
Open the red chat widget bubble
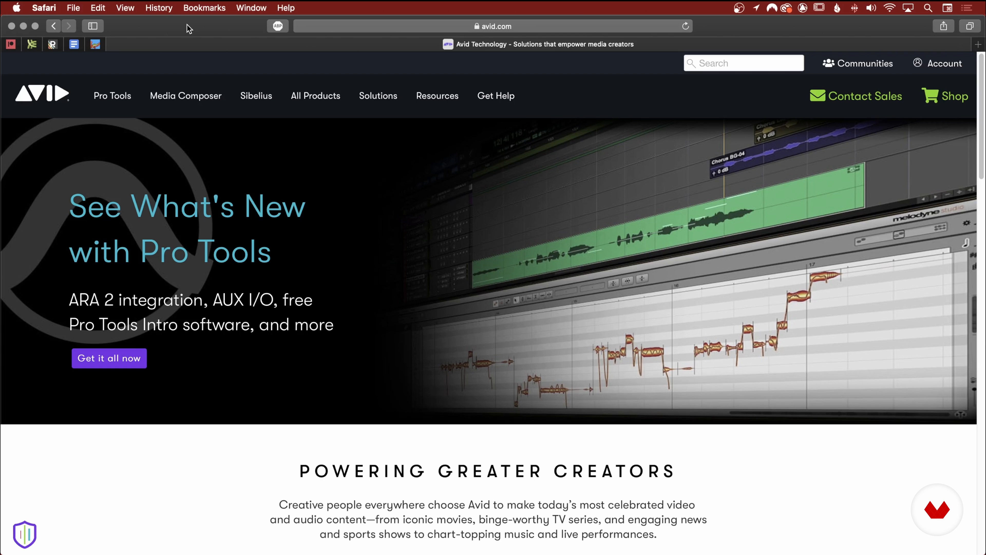pyautogui.click(x=937, y=510)
